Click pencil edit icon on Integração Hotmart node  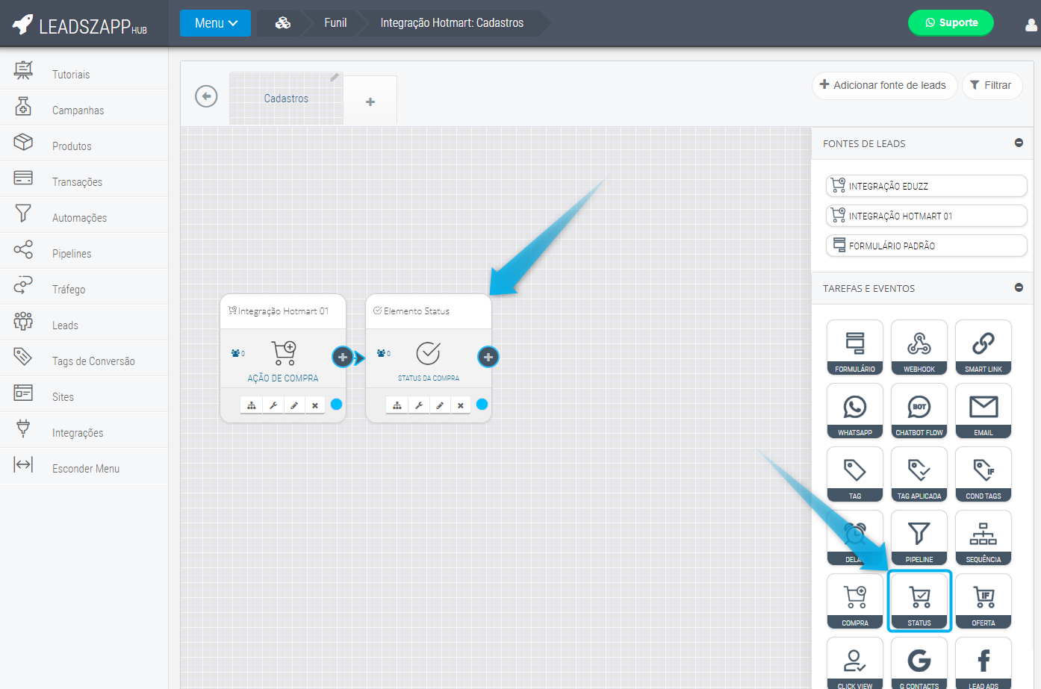294,405
